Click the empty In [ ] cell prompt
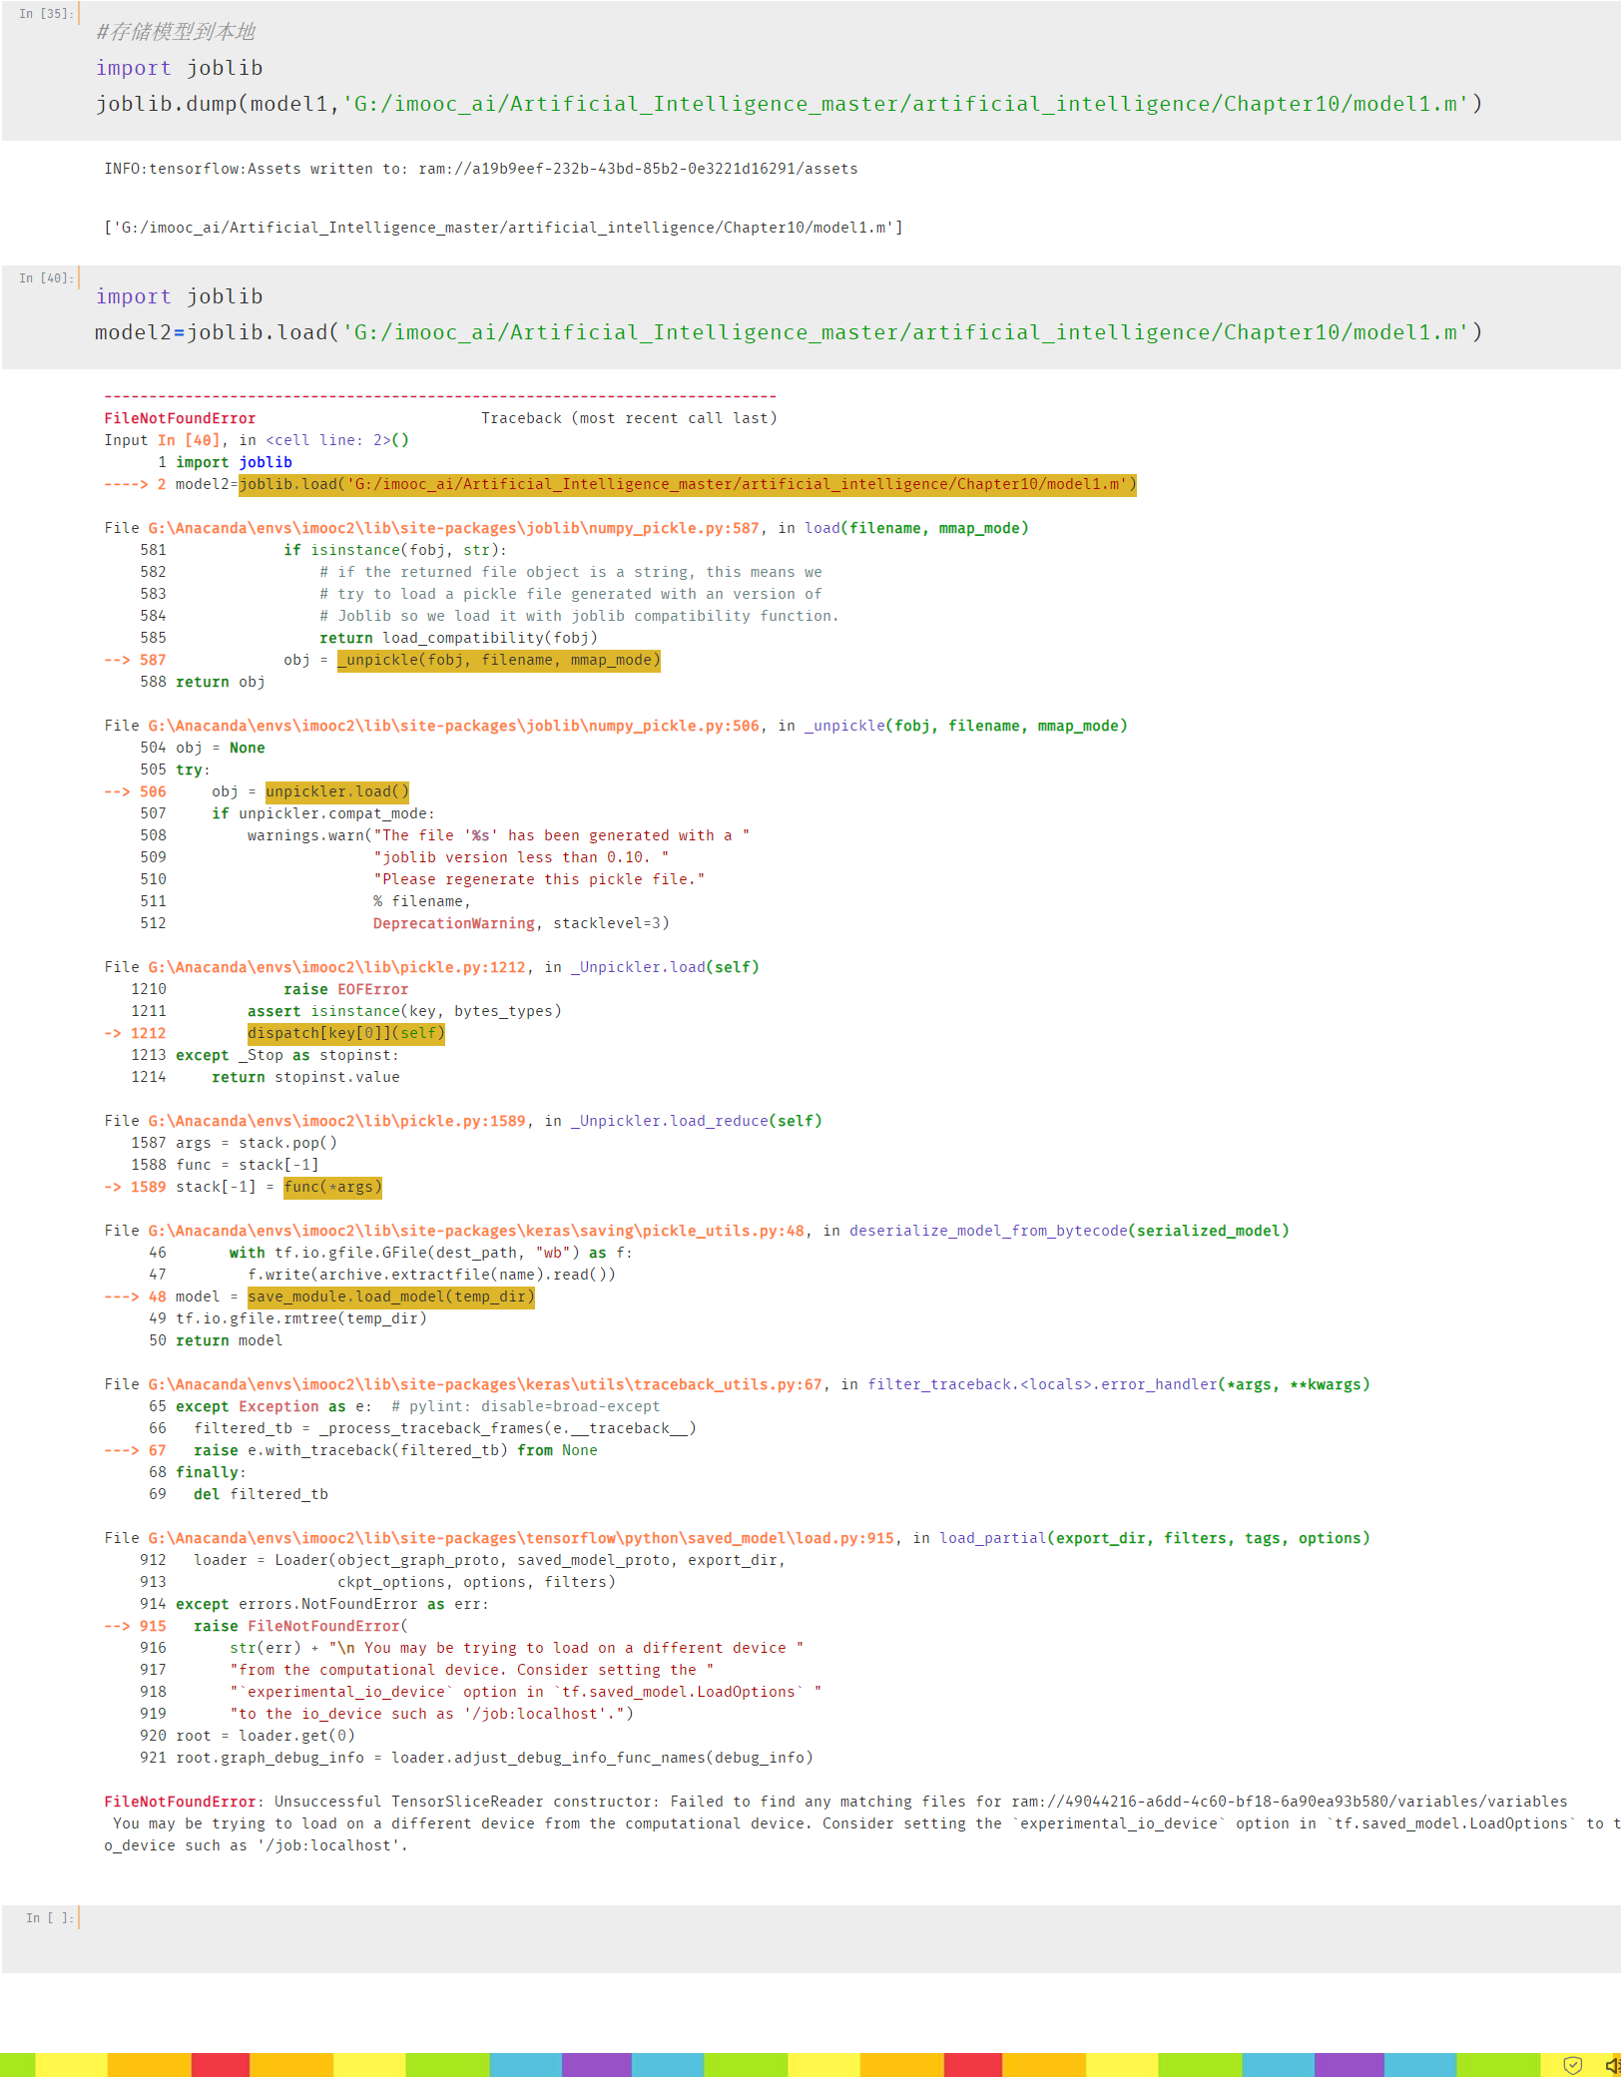Viewport: 1621px width, 2077px height. (49, 1918)
